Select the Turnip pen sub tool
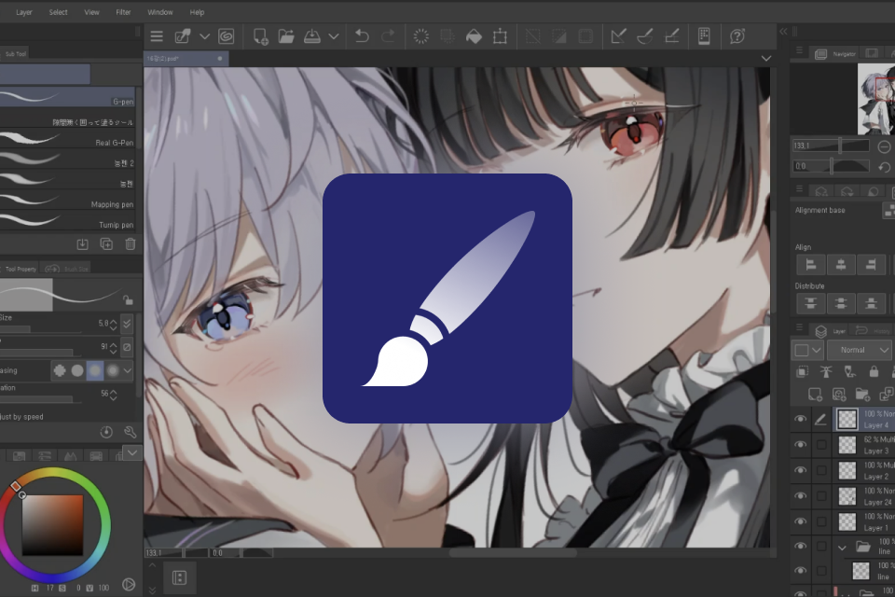Image resolution: width=895 pixels, height=597 pixels. (x=67, y=221)
